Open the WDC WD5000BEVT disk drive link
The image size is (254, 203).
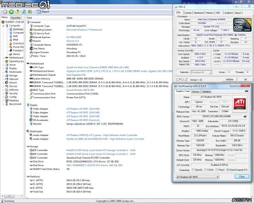click(x=94, y=165)
